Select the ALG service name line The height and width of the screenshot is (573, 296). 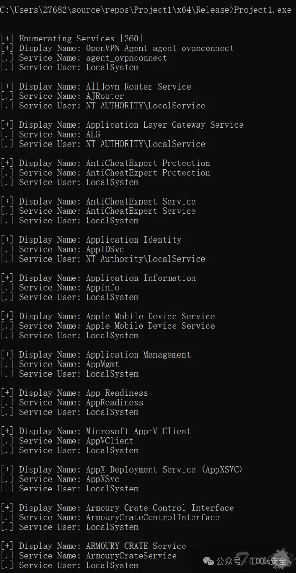coord(50,134)
